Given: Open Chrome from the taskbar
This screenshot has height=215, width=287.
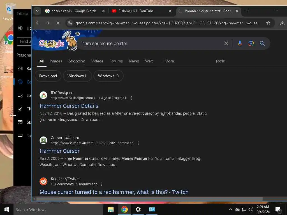Looking at the screenshot, I should click(124, 209).
